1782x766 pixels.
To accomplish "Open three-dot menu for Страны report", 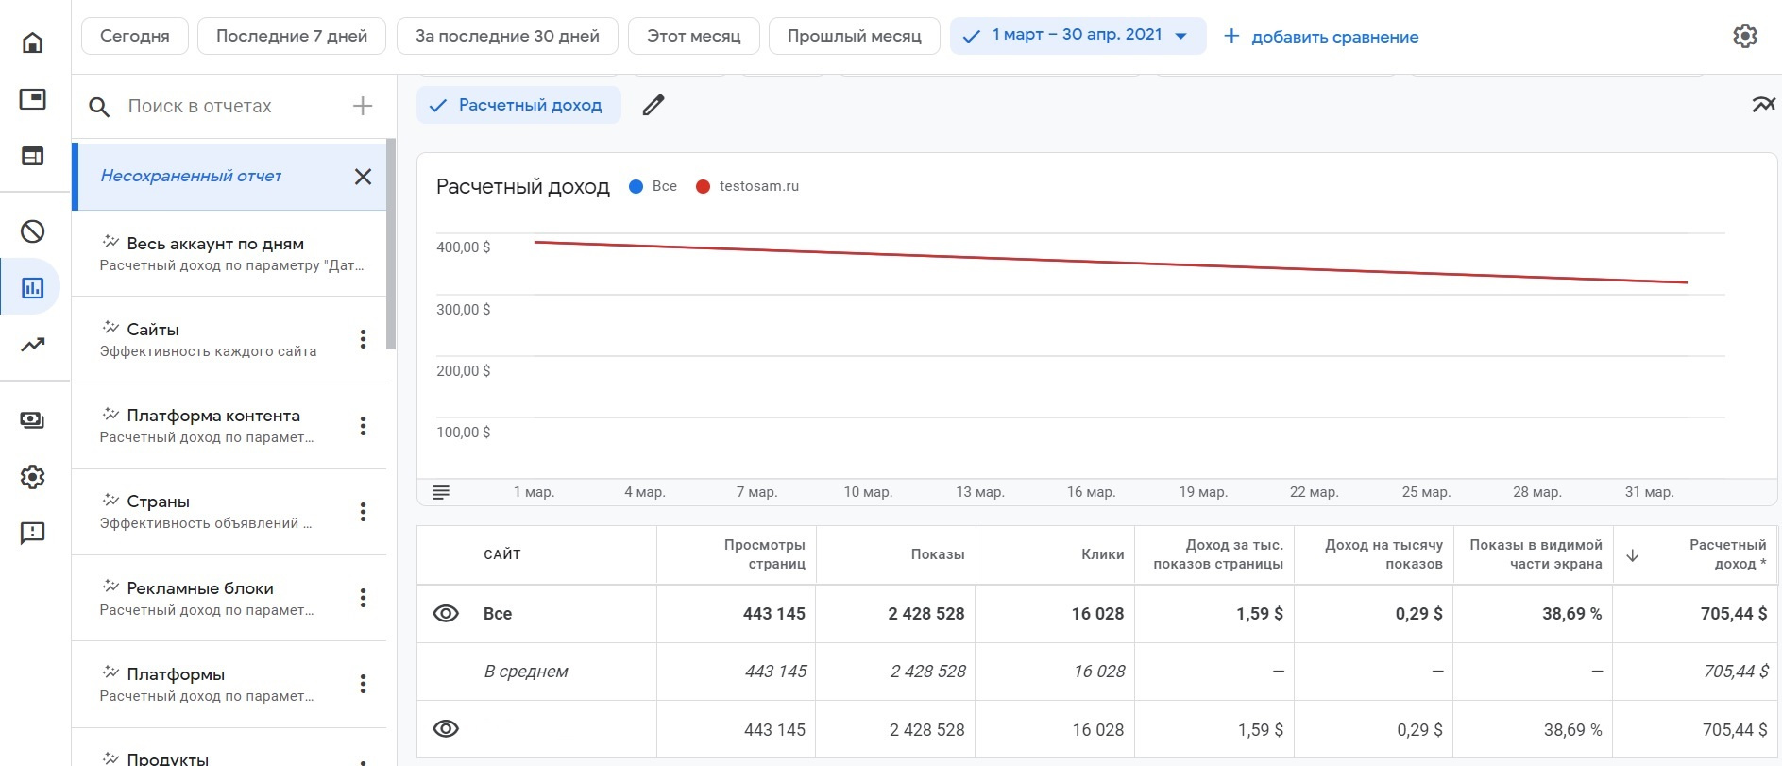I will [363, 512].
